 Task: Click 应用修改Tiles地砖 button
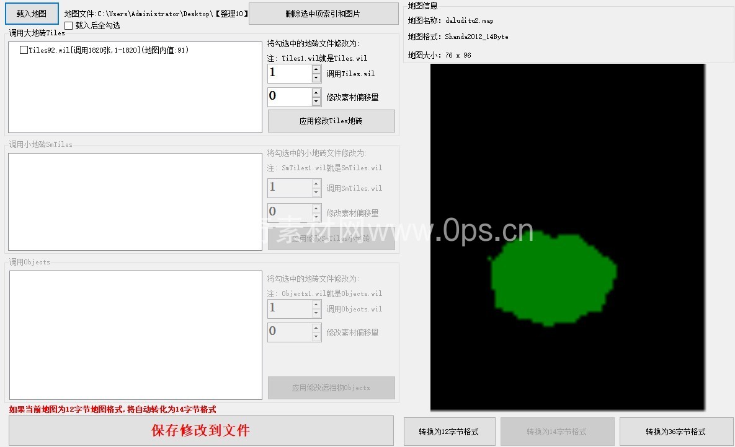(331, 121)
